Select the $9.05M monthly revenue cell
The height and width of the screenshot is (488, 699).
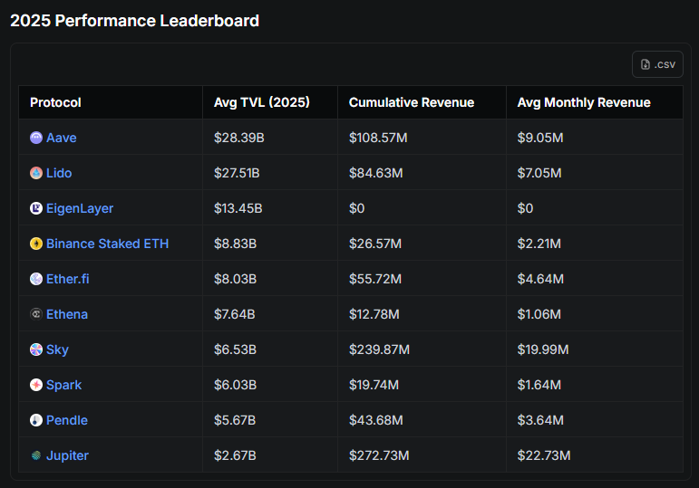595,138
